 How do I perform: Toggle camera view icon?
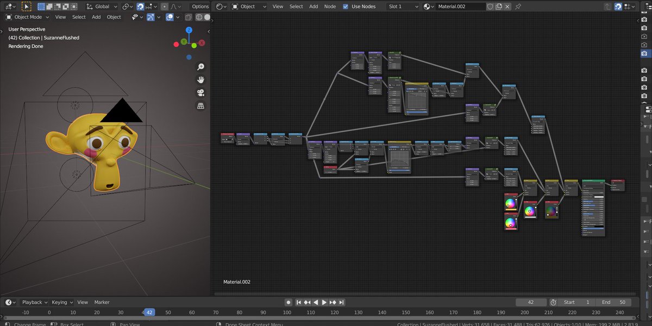[200, 93]
